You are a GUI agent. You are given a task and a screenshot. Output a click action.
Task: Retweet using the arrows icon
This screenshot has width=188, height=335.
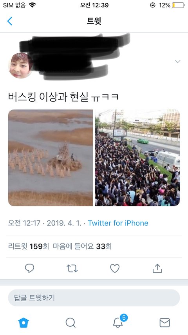click(72, 269)
